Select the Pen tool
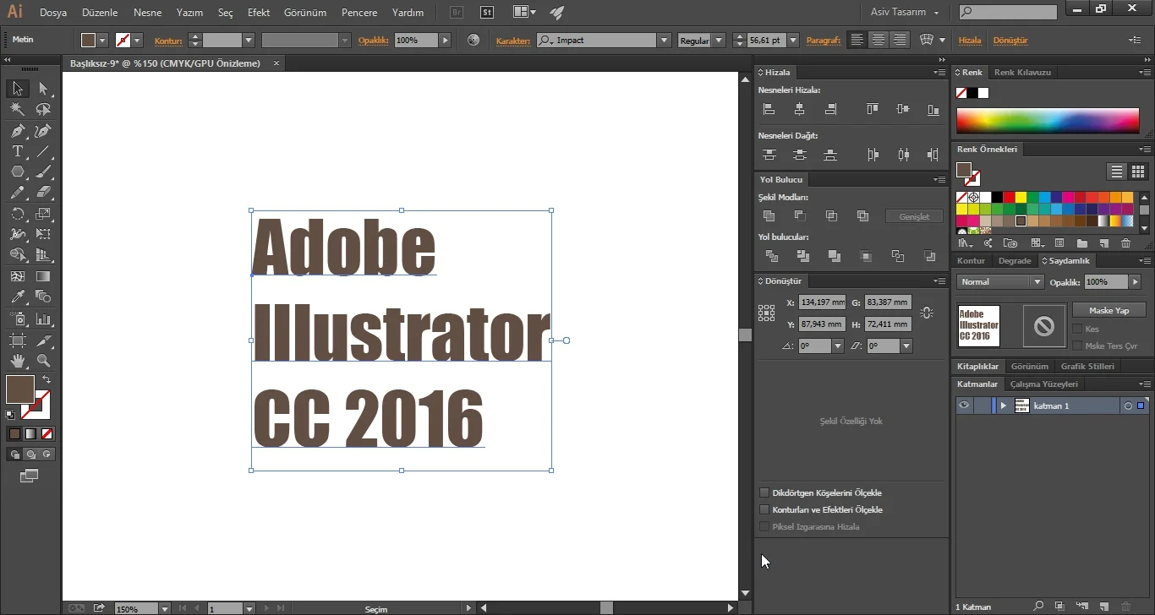 pos(18,131)
